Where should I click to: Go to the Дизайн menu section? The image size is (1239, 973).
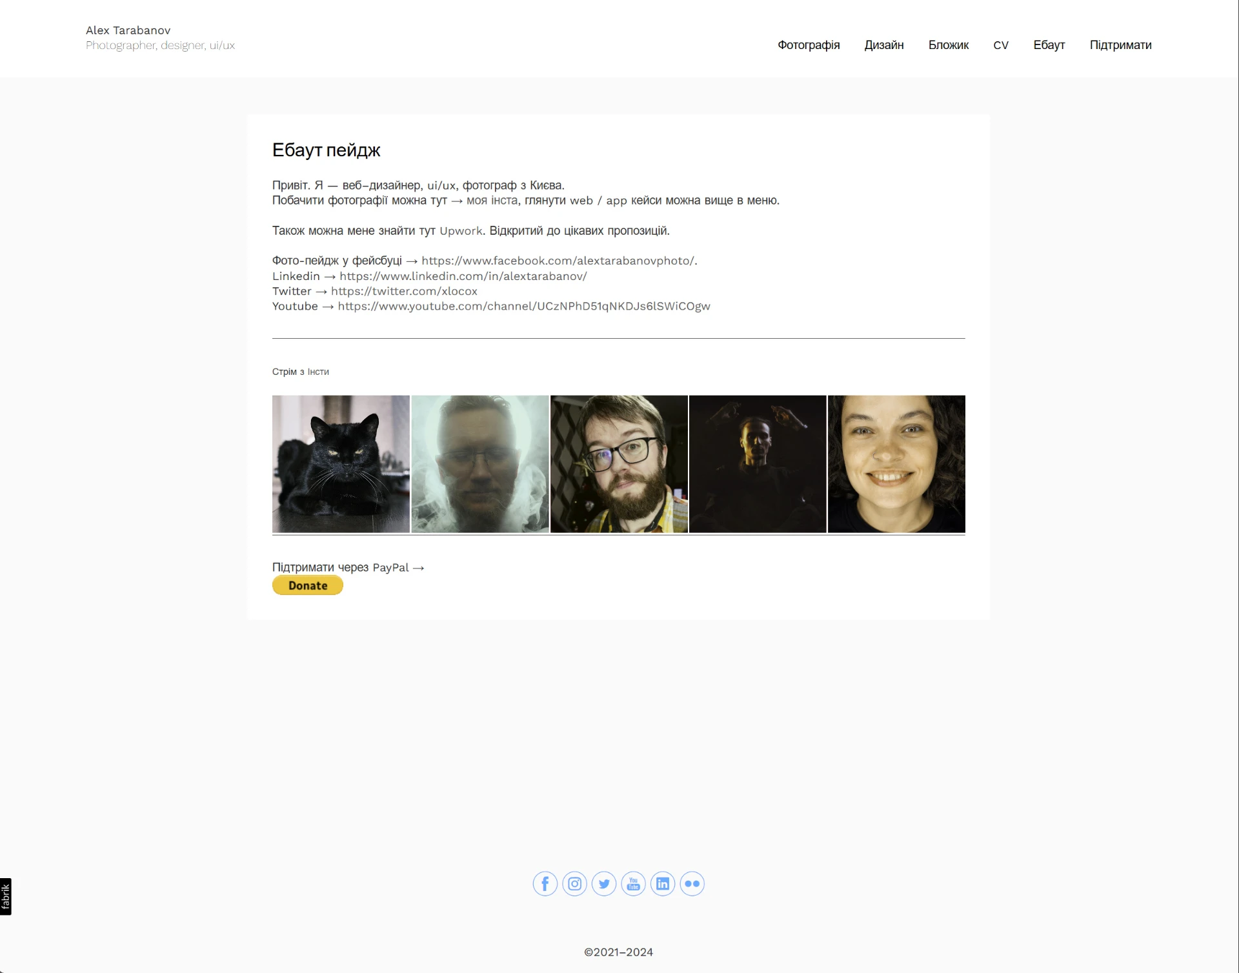point(883,45)
